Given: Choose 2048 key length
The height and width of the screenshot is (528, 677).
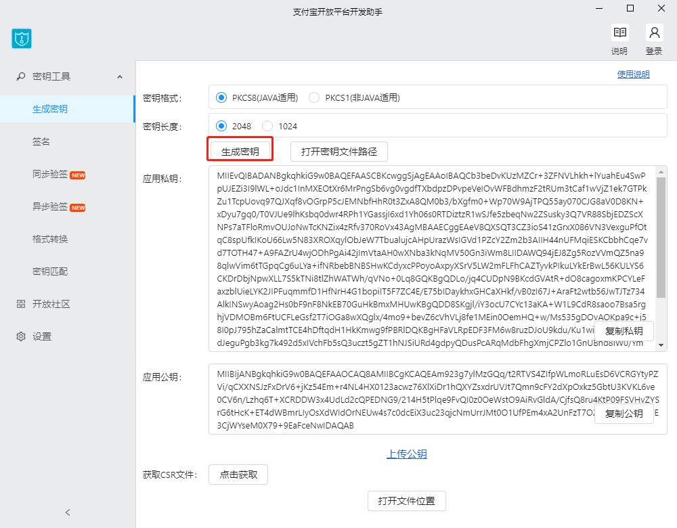Looking at the screenshot, I should click(221, 126).
